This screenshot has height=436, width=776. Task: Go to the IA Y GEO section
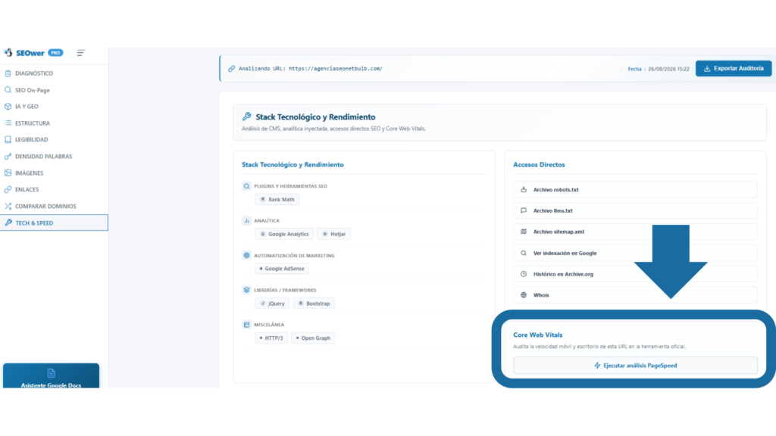click(54, 106)
